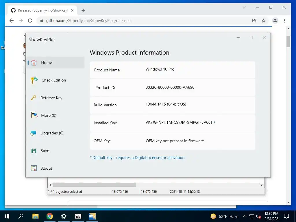This screenshot has width=296, height=222.
Task: Open taskbar search magnifier
Action: click(21, 216)
